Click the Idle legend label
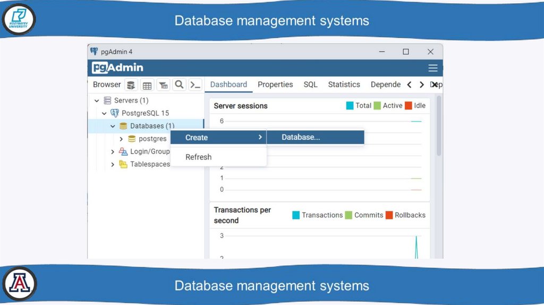Screen dimensions: 544x305 pyautogui.click(x=420, y=106)
